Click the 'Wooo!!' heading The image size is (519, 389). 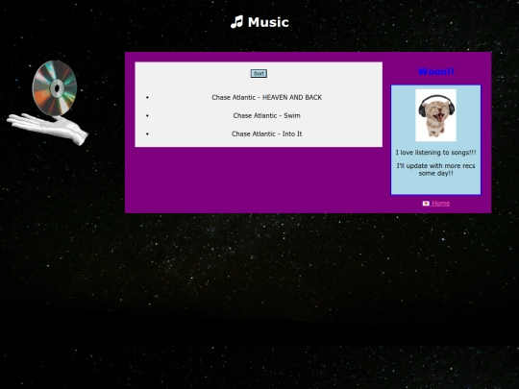pos(436,71)
